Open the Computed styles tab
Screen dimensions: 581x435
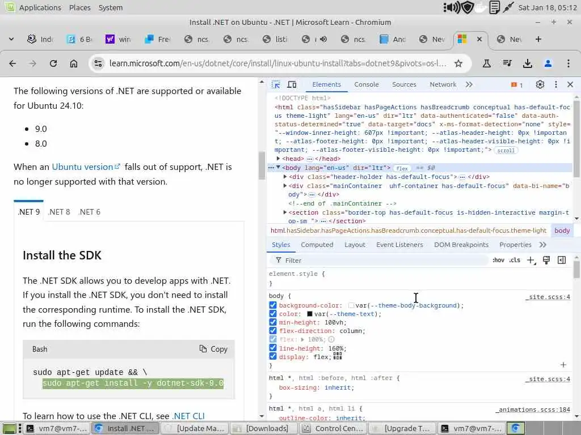(x=317, y=245)
